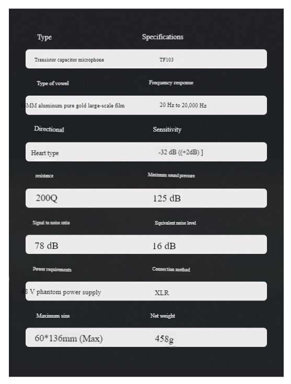Click the Type of vowel label
The image size is (291, 384).
click(53, 83)
